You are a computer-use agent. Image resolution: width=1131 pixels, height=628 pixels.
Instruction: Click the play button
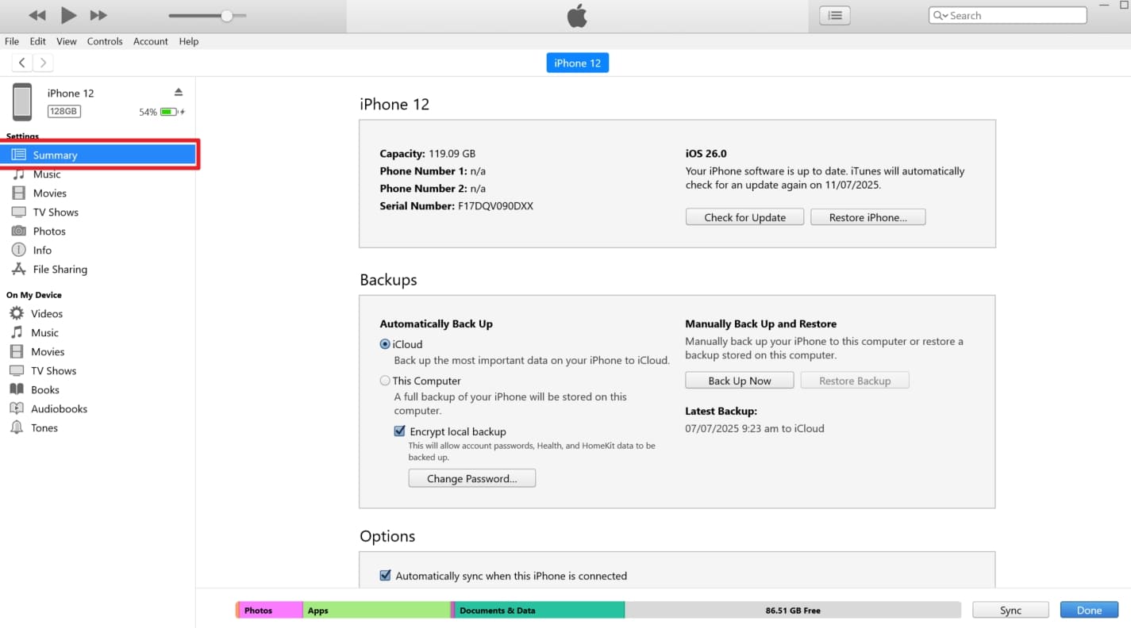tap(68, 15)
